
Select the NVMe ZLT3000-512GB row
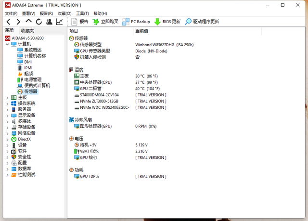point(120,101)
